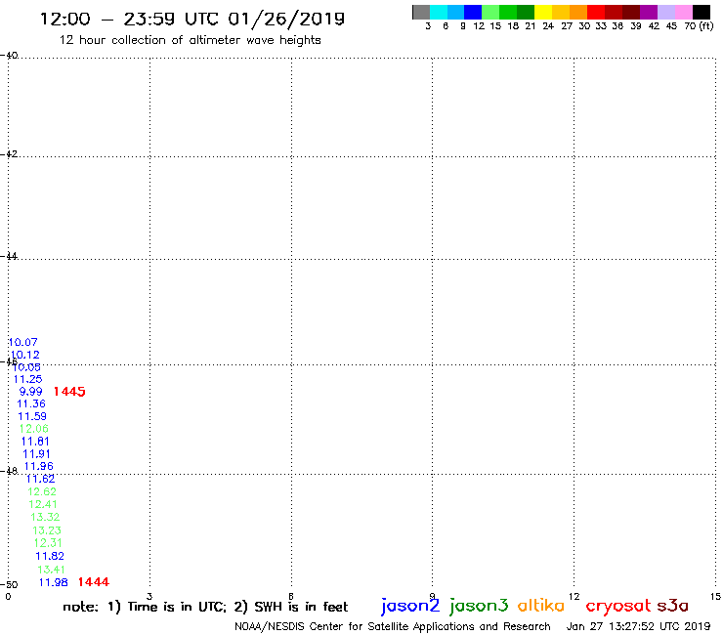
Task: Click the black swatch ending the color bar
Action: 702,12
